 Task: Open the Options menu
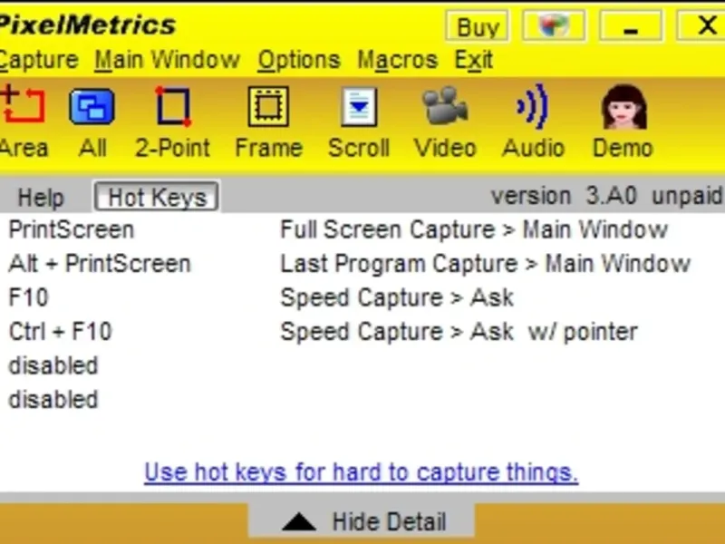point(299,60)
